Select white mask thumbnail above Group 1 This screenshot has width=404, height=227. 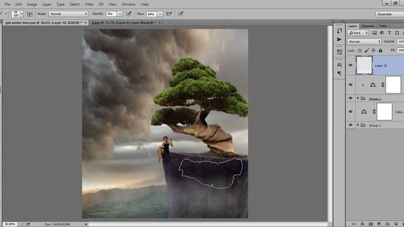[x=393, y=84]
